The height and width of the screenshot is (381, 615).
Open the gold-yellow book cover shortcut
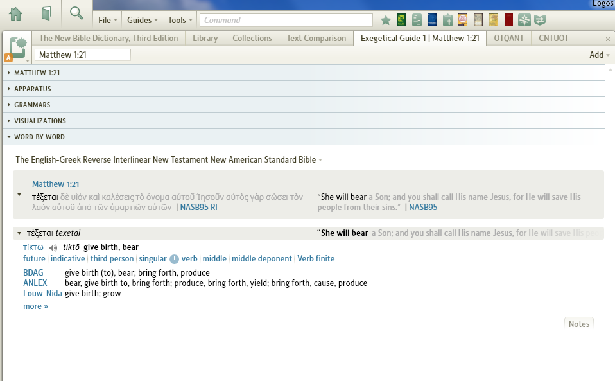[x=494, y=20]
